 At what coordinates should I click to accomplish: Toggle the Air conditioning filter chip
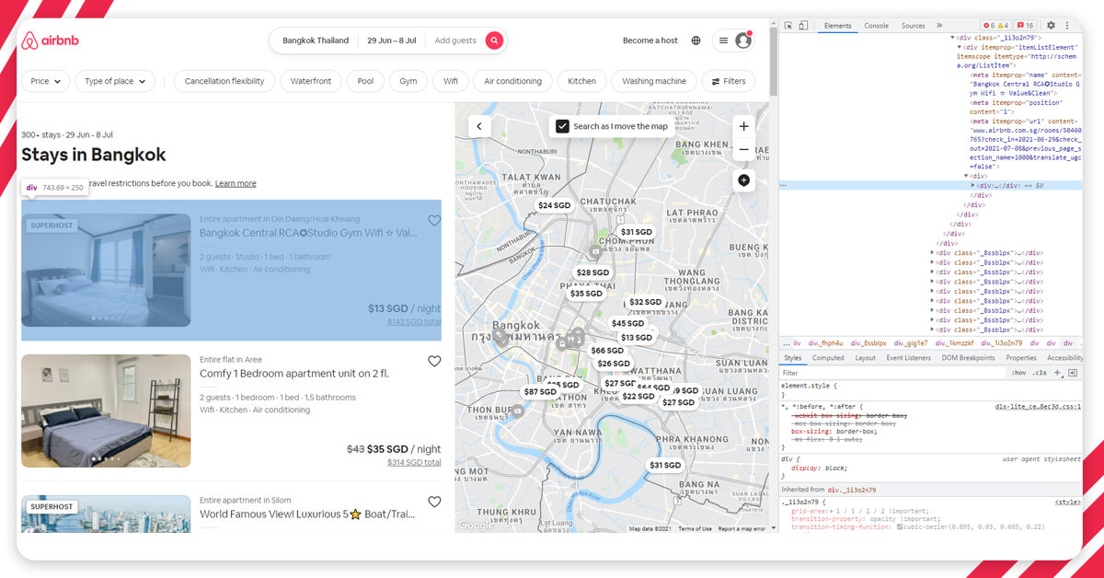pyautogui.click(x=512, y=81)
